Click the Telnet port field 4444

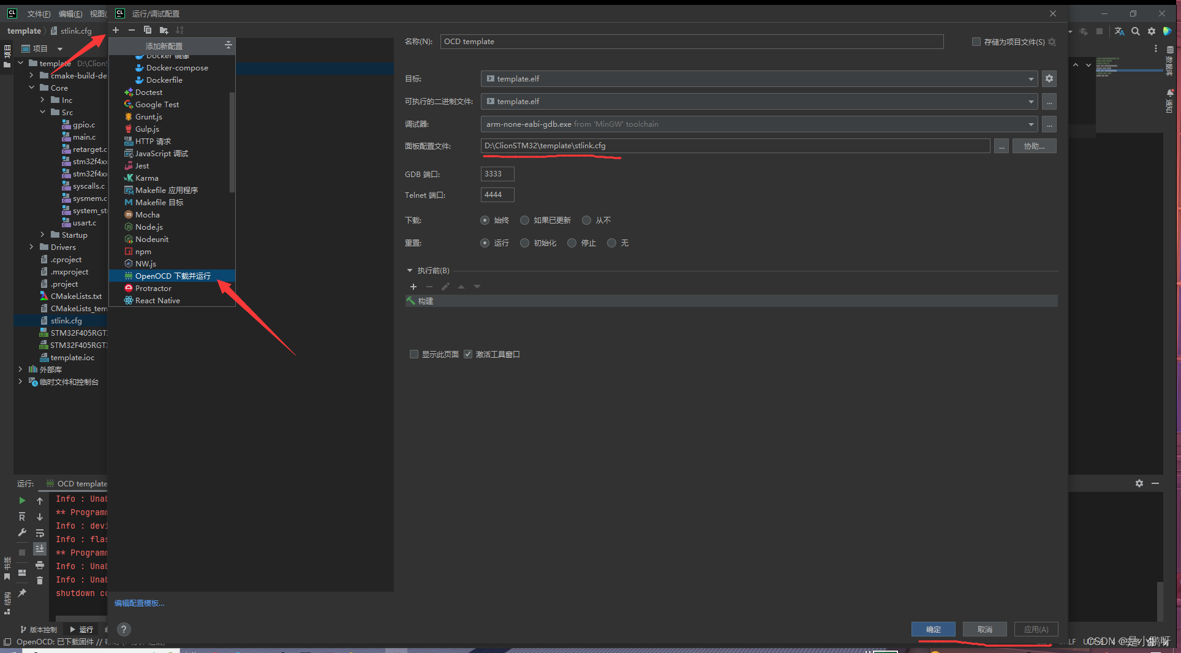(497, 195)
